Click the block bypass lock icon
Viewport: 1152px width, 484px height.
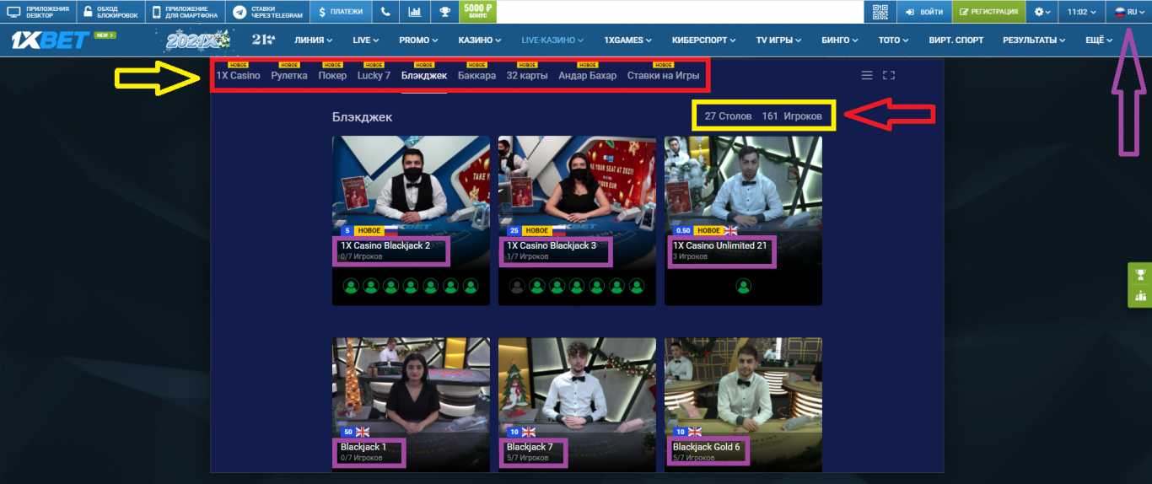(88, 12)
